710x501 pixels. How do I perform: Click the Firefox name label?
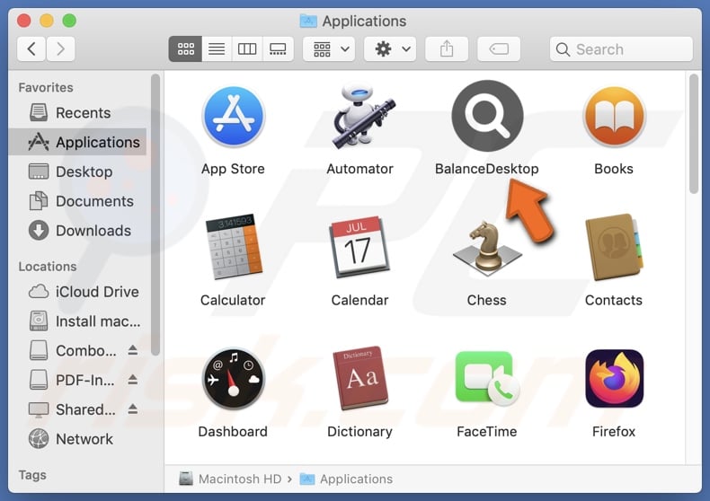(x=614, y=431)
